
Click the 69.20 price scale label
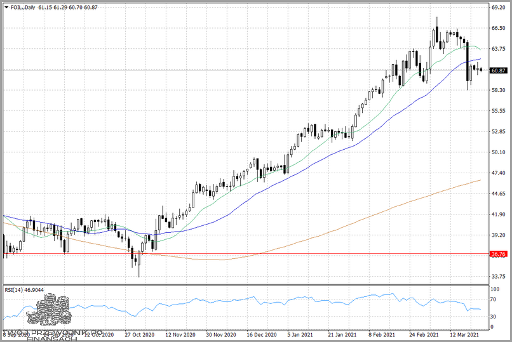point(498,8)
